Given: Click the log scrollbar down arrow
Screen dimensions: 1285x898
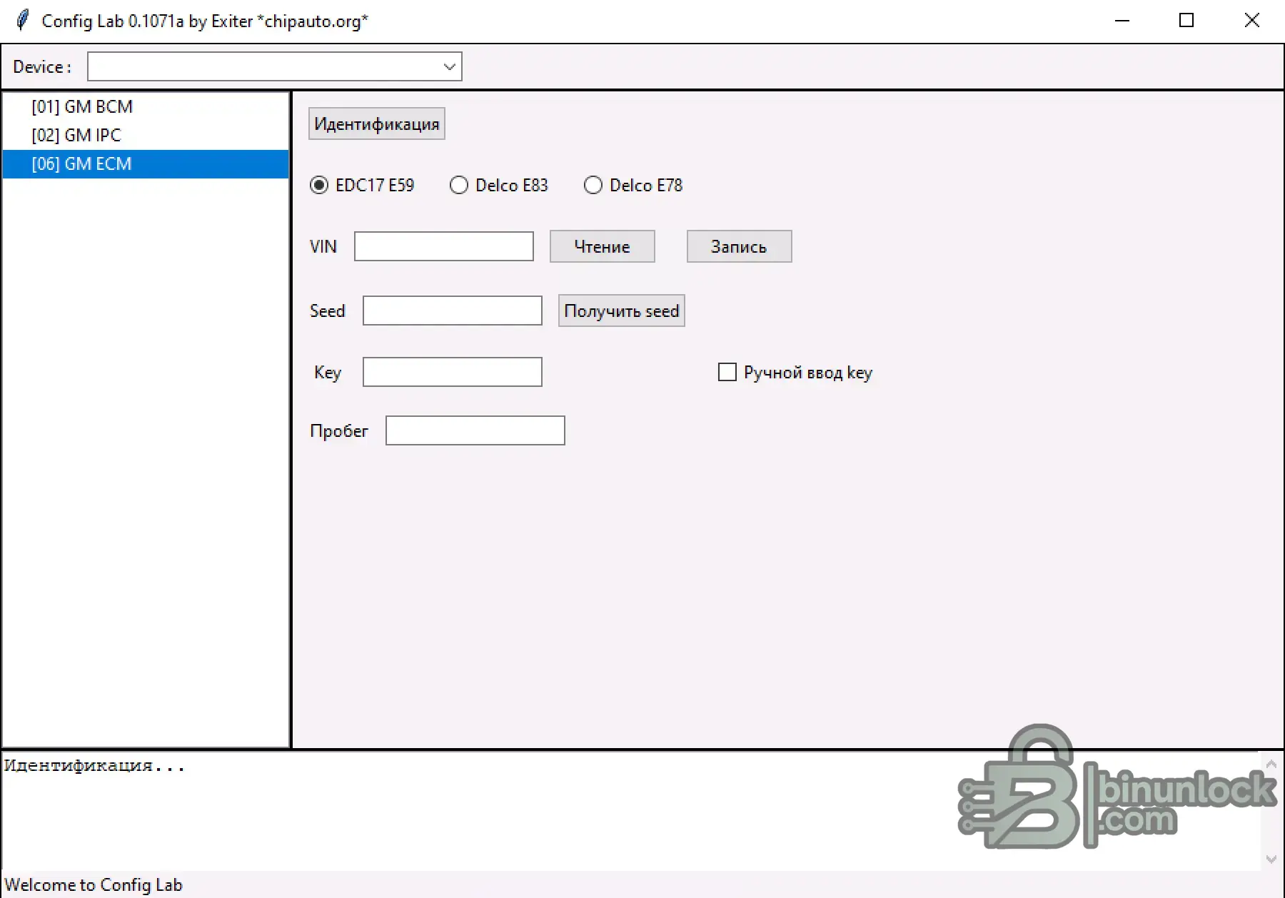Looking at the screenshot, I should [x=1271, y=859].
